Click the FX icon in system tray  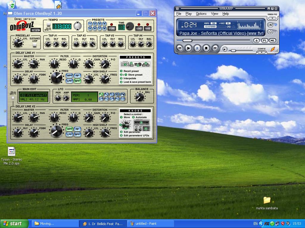tap(267, 224)
